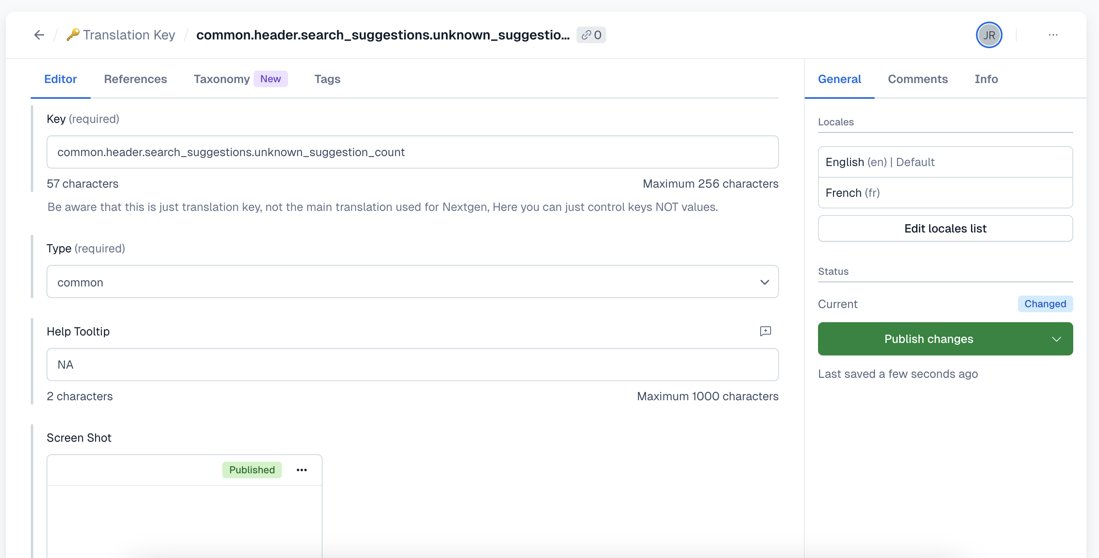Expand the Publish changes dropdown arrow
Screen dimensions: 1099x558
(1056, 339)
